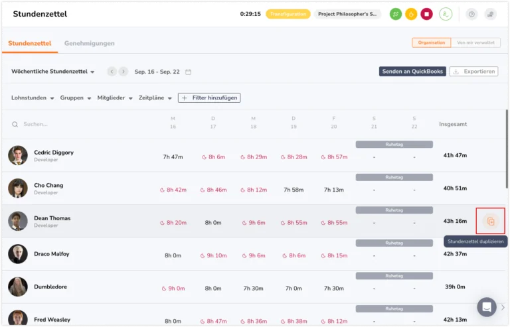Click the integrations icon at top right

coord(490,14)
